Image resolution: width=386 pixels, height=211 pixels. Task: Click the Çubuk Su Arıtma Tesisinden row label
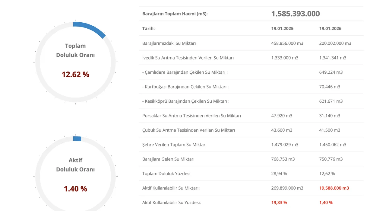click(188, 130)
